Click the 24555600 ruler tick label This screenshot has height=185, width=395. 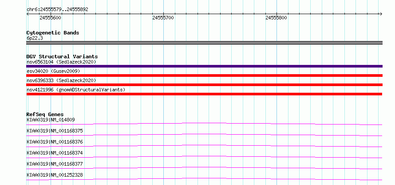51,18
